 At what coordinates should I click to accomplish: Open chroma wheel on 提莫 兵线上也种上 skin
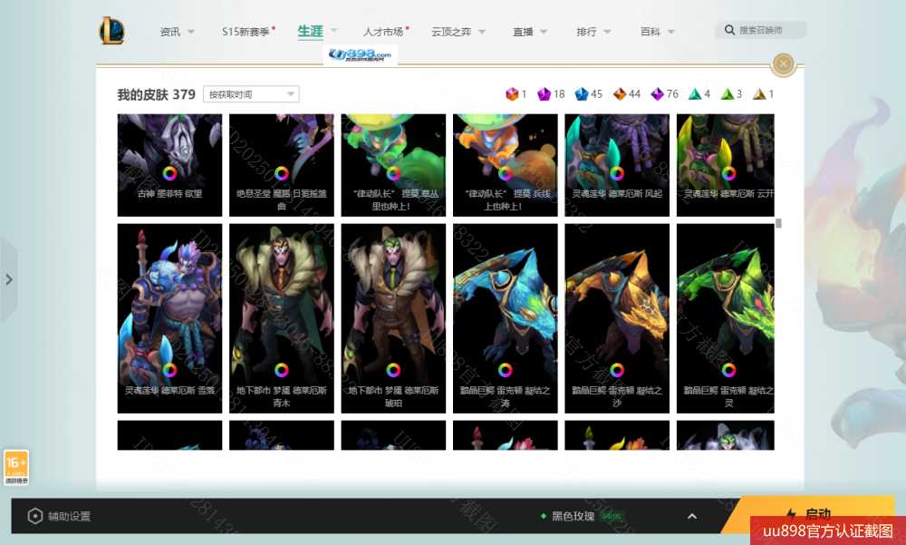(x=505, y=173)
